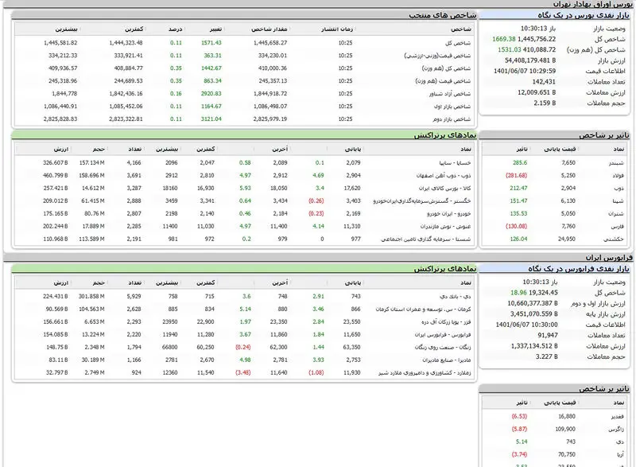Open the 'خگستر' Iran Khodro investment symbol row
Image resolution: width=636 pixels, height=467 pixels.
422,200
